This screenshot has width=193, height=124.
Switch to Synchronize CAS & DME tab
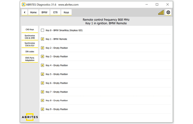point(30,37)
